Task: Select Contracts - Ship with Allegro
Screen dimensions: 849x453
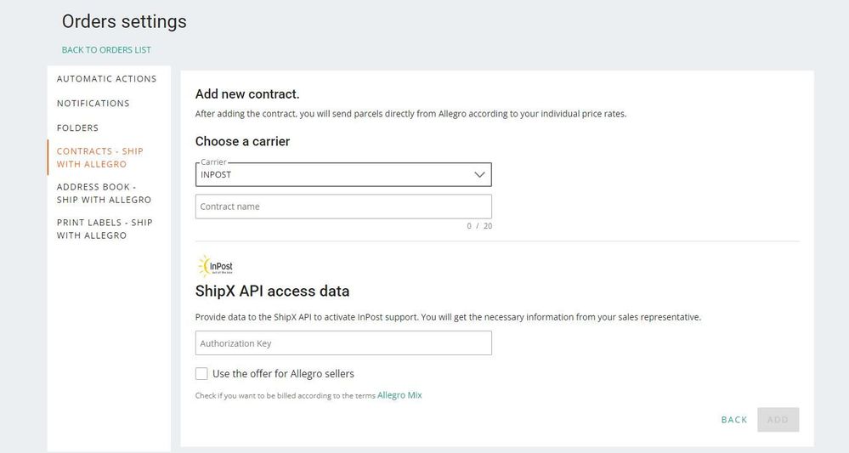Action: (x=100, y=157)
